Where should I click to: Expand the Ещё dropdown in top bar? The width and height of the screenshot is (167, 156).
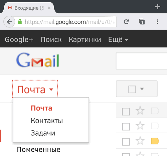click(118, 39)
